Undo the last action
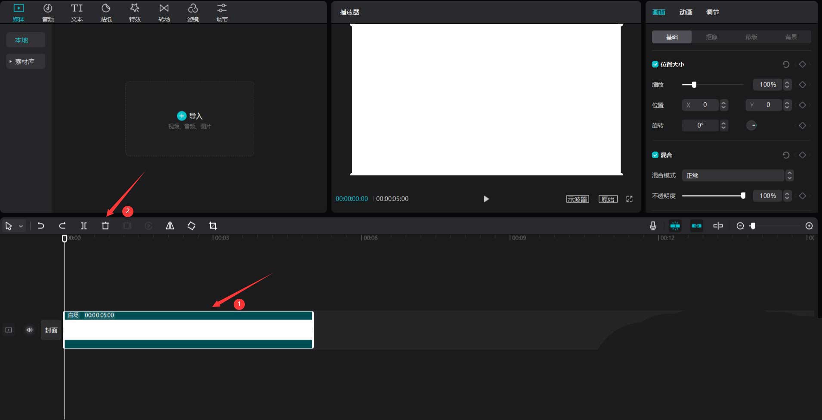Viewport: 822px width, 420px height. [41, 226]
